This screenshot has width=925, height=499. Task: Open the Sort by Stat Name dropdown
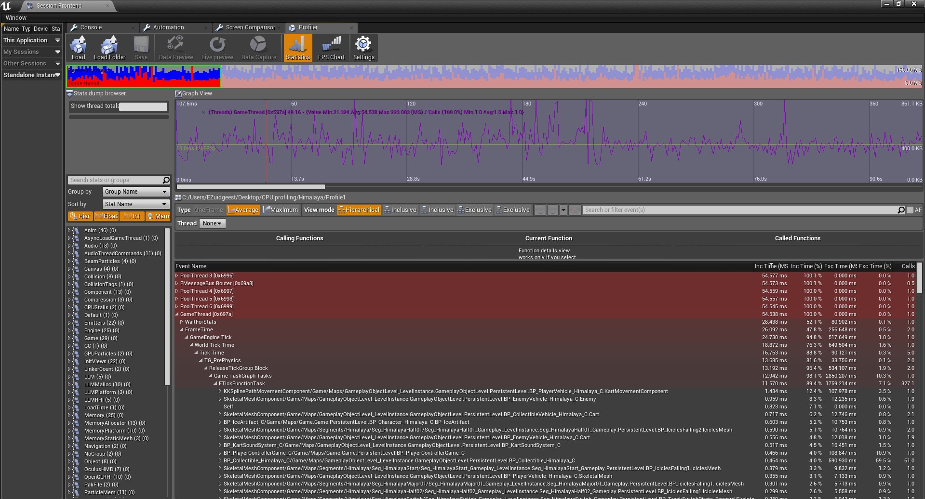[x=135, y=204]
